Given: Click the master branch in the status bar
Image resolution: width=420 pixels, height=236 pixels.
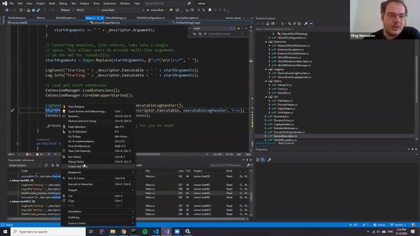Looking at the screenshot, I should pyautogui.click(x=398, y=225).
